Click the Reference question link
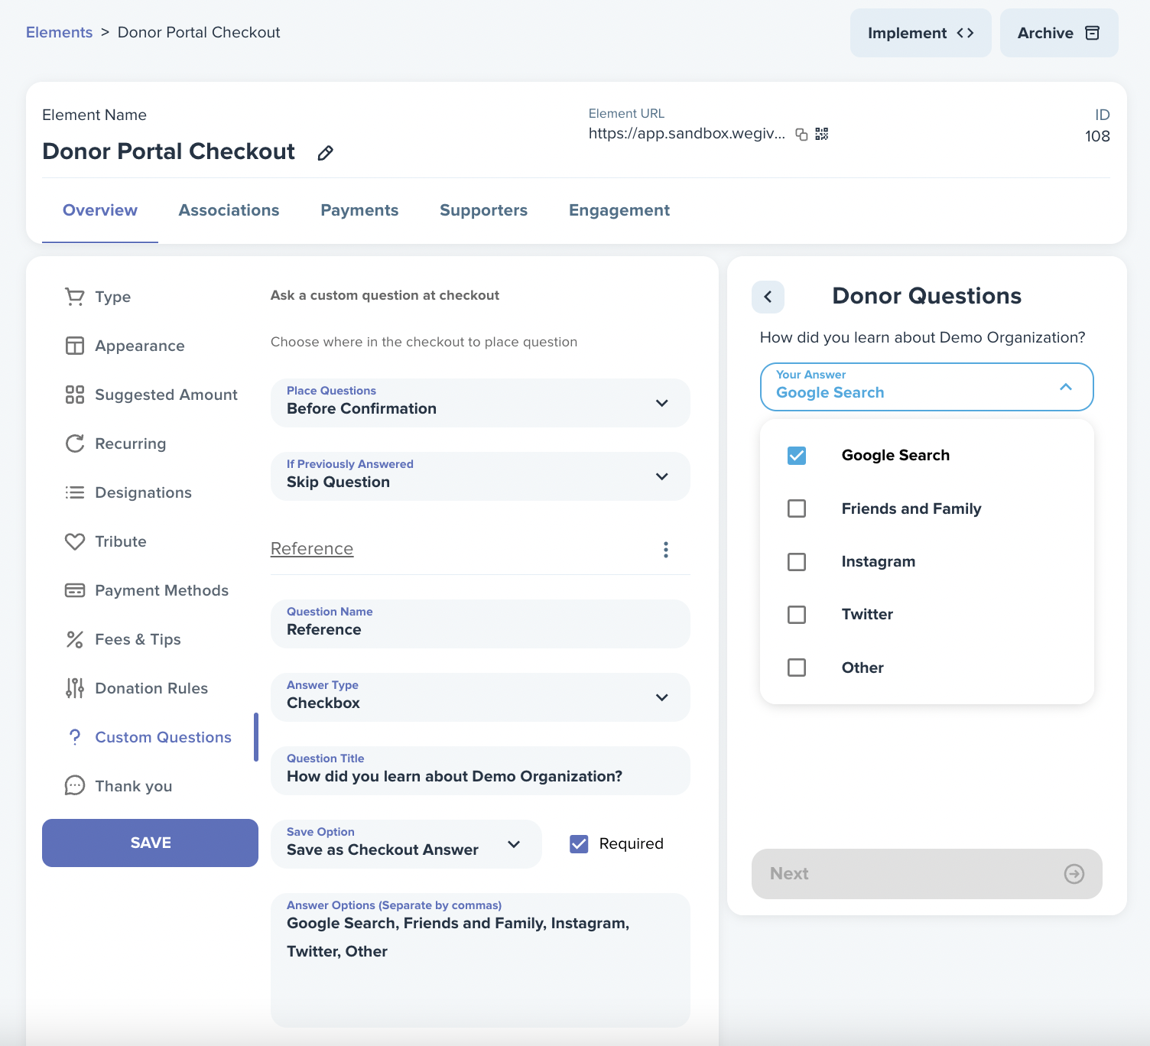The image size is (1150, 1046). point(312,549)
